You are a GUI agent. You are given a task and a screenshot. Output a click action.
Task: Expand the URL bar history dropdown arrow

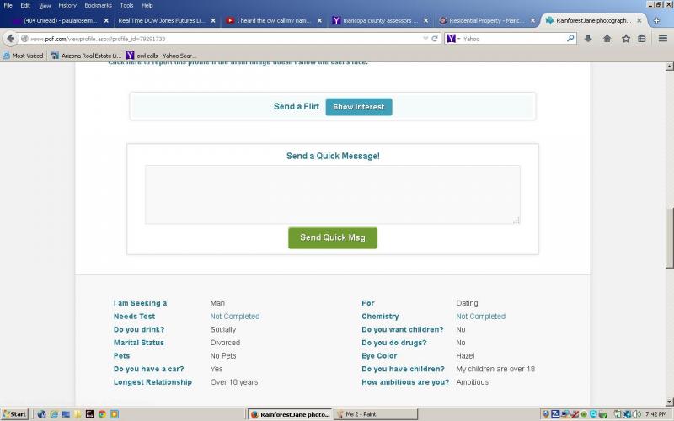[x=425, y=39]
